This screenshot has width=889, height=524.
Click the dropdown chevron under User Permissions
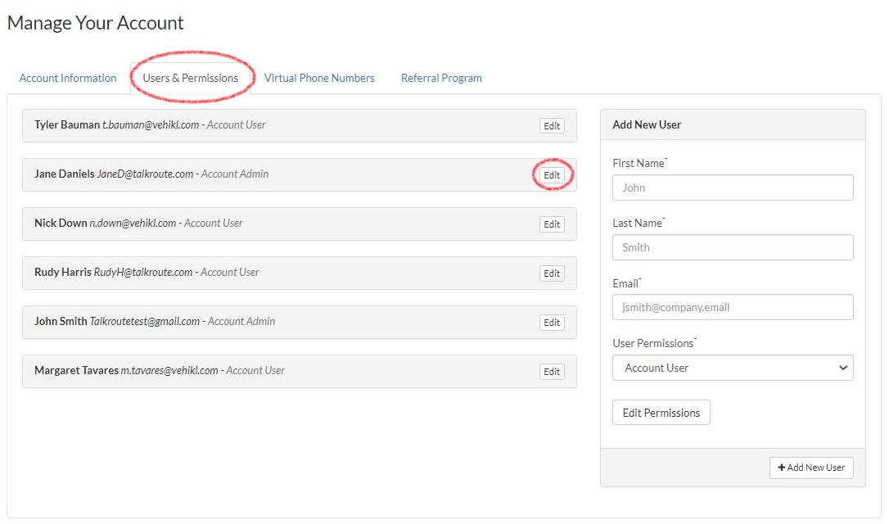coord(842,368)
